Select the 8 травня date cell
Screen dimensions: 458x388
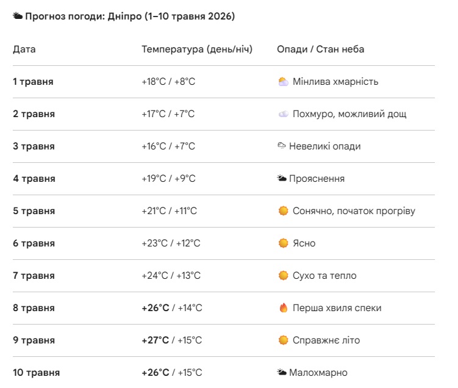[x=34, y=308]
